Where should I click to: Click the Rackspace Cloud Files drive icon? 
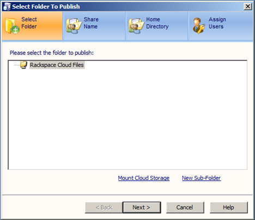click(23, 65)
